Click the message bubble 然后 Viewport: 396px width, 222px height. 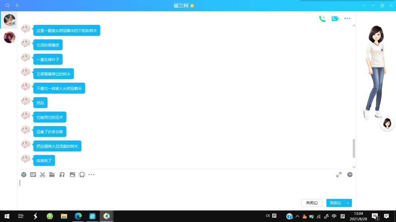[x=40, y=103]
